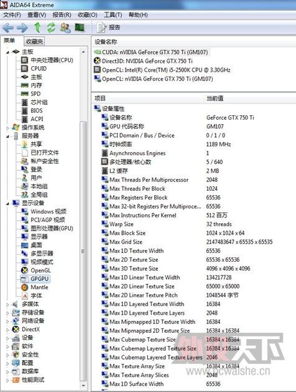Click the speaker icon beside 多媒体
The width and height of the screenshot is (296, 392).
(x=16, y=304)
